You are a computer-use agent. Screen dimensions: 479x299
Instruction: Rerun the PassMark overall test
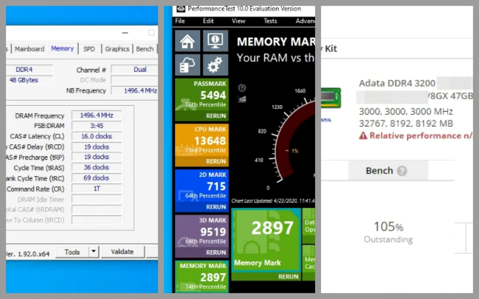[x=216, y=116]
